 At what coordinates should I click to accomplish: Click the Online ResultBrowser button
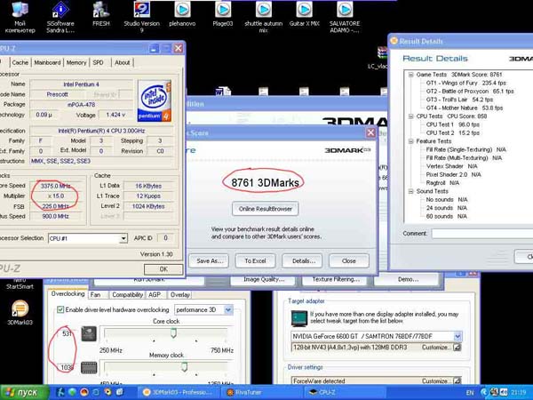(266, 209)
